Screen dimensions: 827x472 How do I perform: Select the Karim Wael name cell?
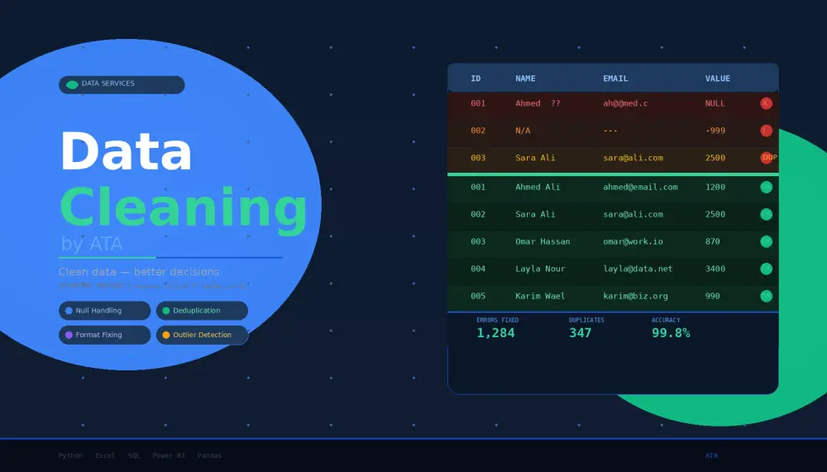click(540, 296)
